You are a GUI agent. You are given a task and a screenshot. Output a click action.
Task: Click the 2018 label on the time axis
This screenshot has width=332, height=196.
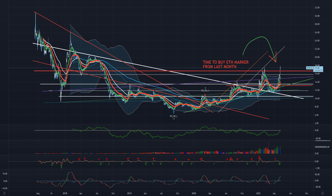tap(65, 194)
